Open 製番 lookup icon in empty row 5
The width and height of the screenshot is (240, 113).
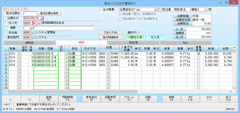tap(19, 69)
